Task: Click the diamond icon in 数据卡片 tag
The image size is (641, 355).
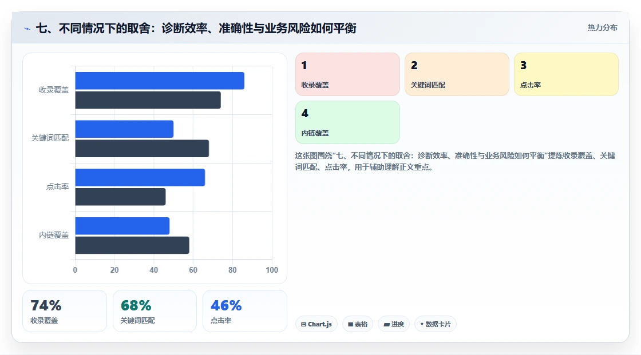Action: point(422,324)
